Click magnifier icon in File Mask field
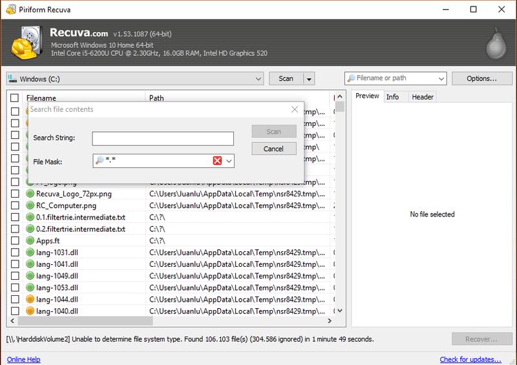The height and width of the screenshot is (365, 517). click(x=100, y=161)
